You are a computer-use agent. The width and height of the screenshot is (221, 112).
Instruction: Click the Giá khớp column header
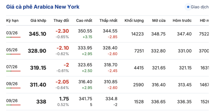(38, 21)
